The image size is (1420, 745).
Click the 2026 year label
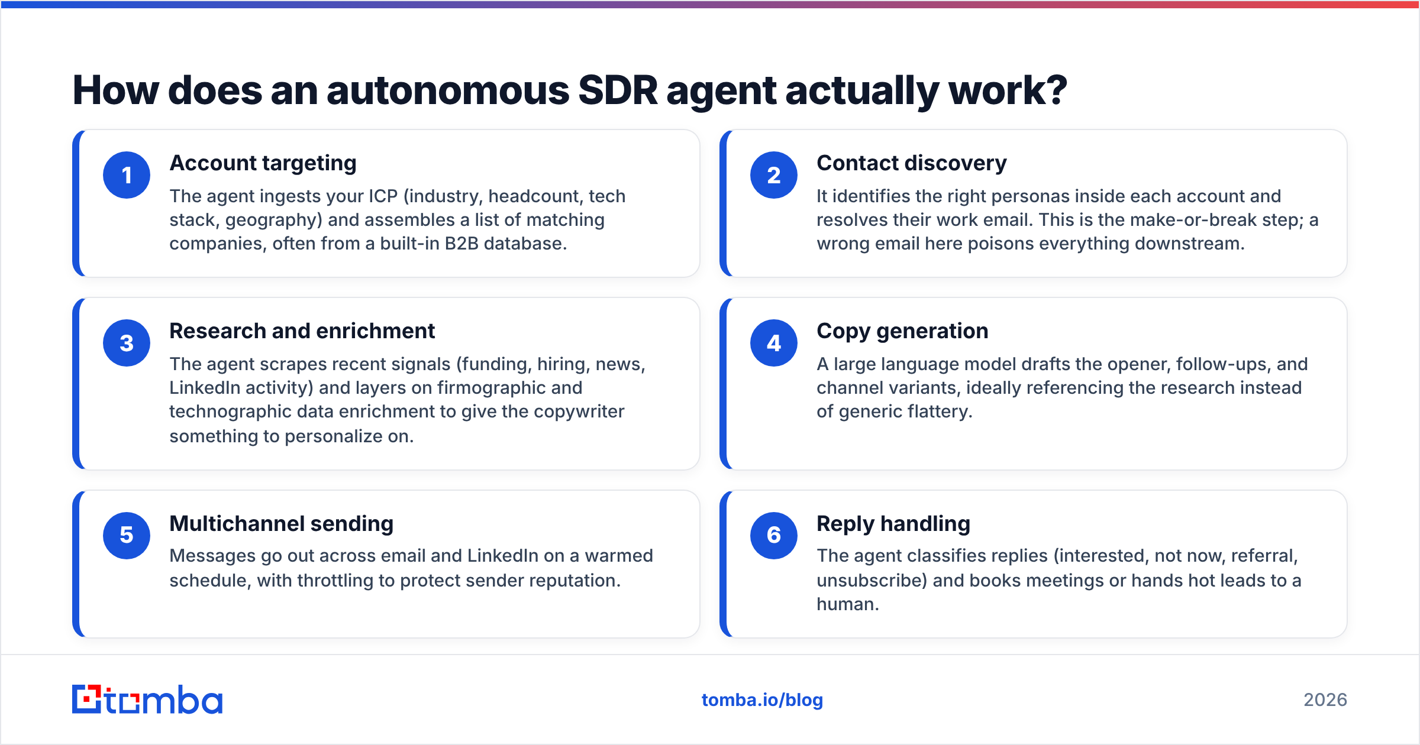1325,700
